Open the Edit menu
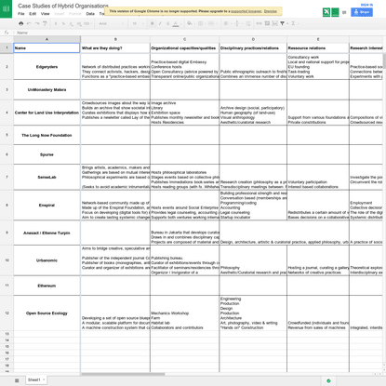Screen dimensions: 386x386 33,14
